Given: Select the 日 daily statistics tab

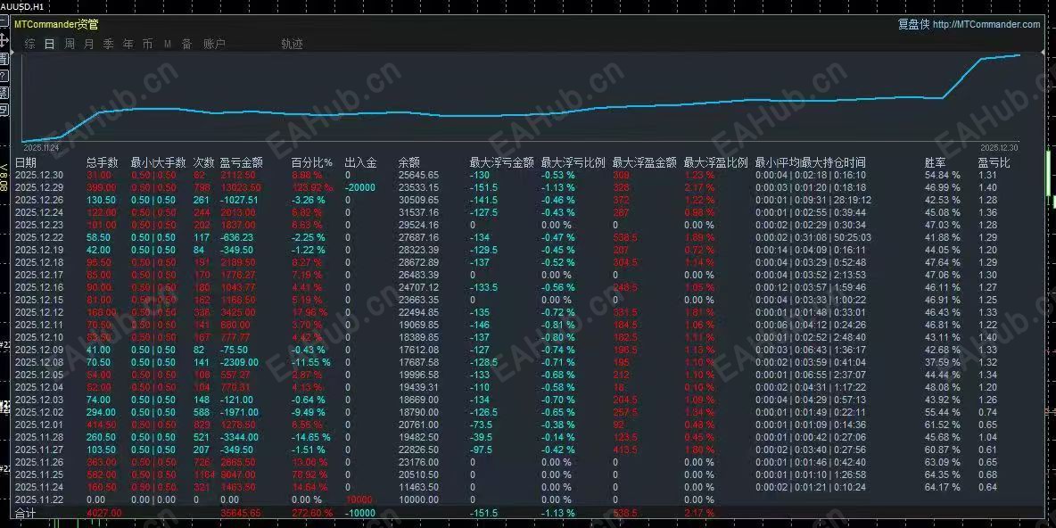Looking at the screenshot, I should [x=49, y=44].
